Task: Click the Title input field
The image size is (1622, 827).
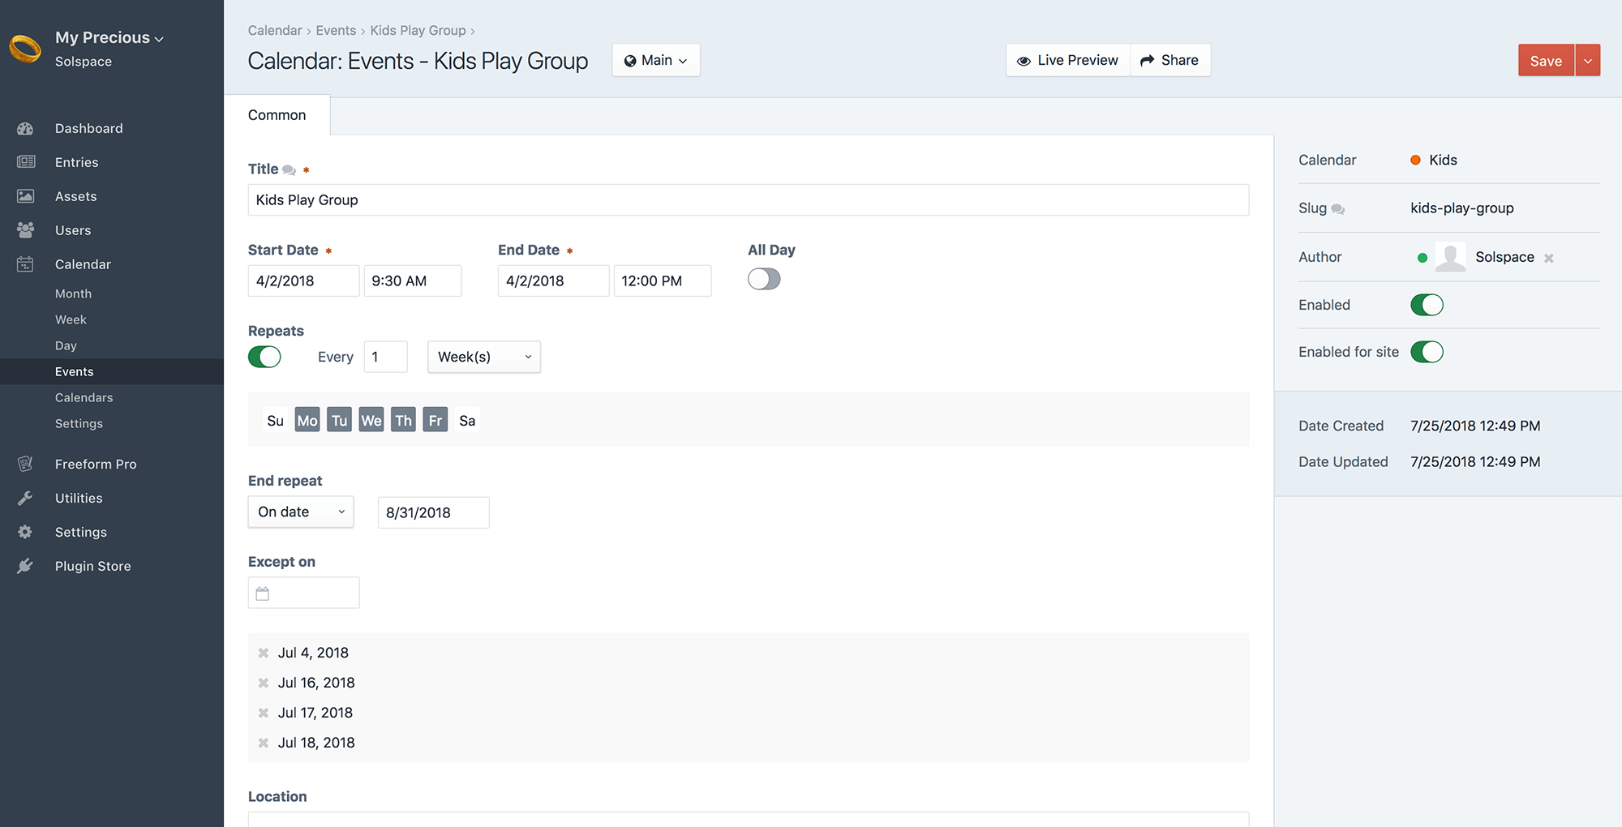Action: [749, 199]
